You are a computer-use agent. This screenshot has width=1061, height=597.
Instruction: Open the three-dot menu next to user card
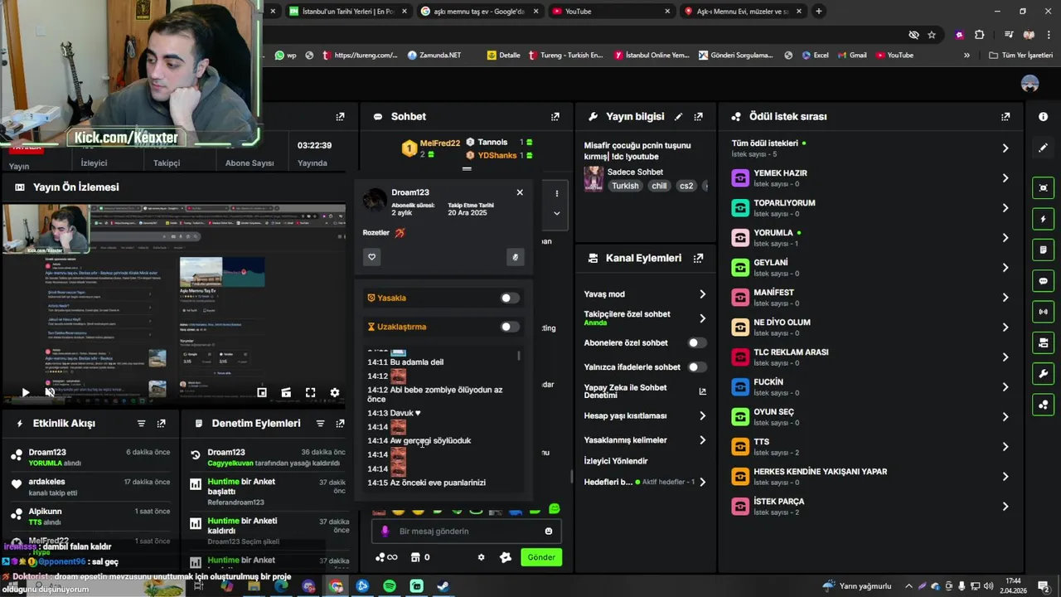[x=556, y=193]
